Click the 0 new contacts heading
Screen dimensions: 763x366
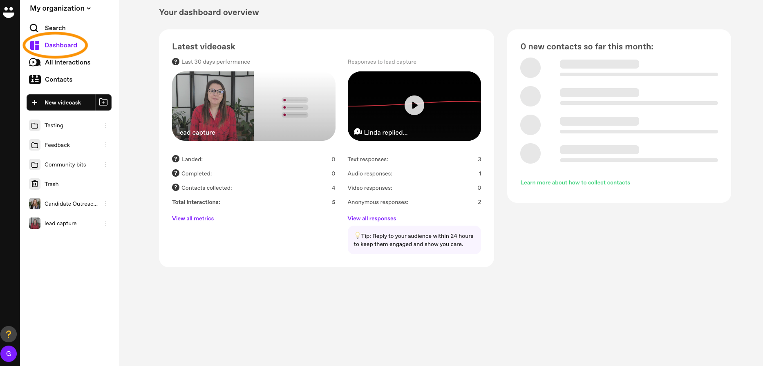587,47
